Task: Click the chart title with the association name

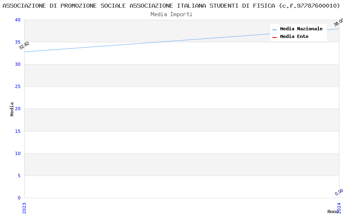Action: pyautogui.click(x=171, y=6)
